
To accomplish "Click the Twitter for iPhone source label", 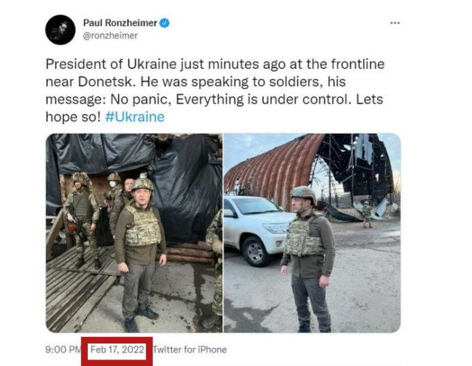I will tap(190, 349).
